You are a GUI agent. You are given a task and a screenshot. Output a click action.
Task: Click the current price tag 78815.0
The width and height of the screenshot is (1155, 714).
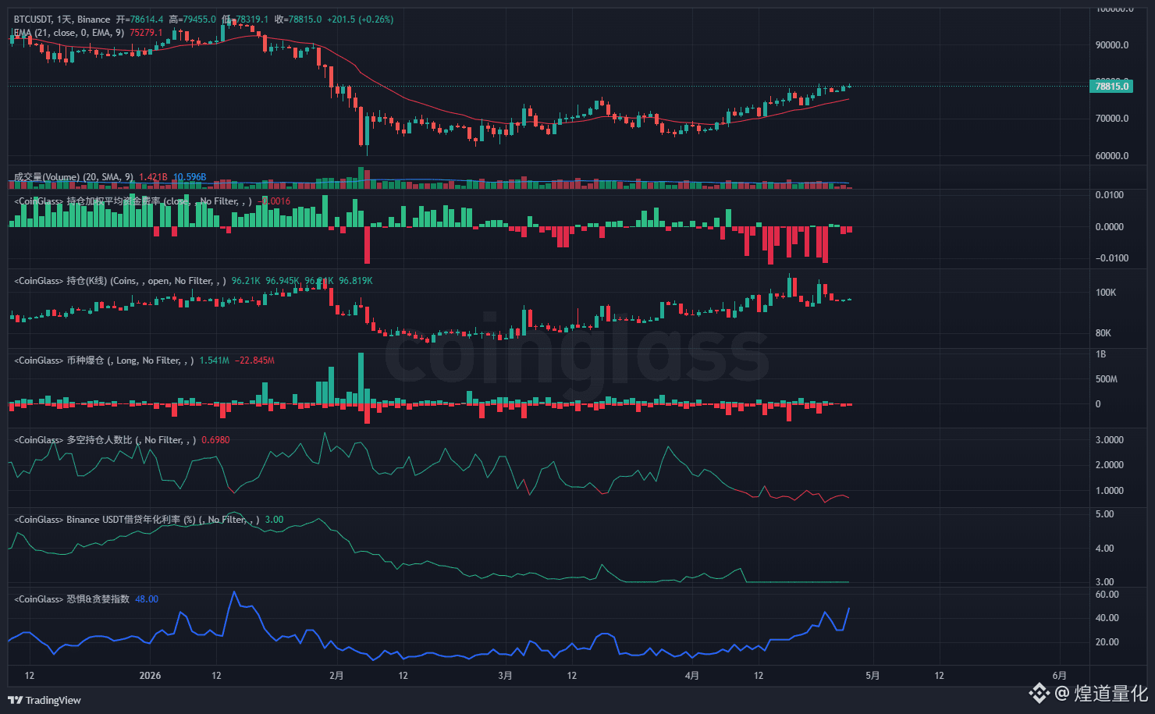1111,86
